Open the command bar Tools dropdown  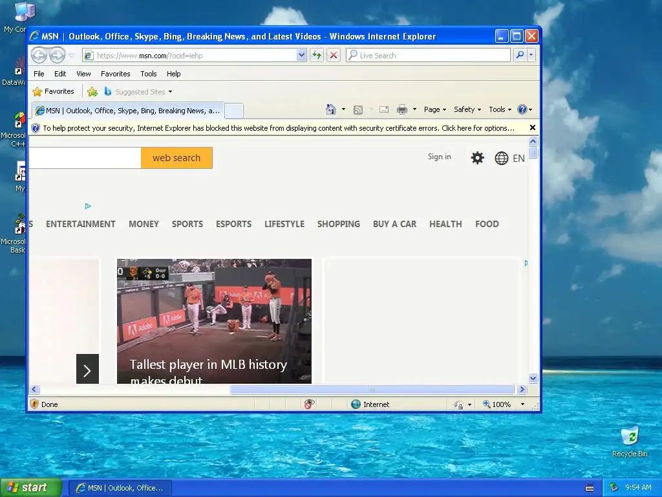click(x=500, y=109)
